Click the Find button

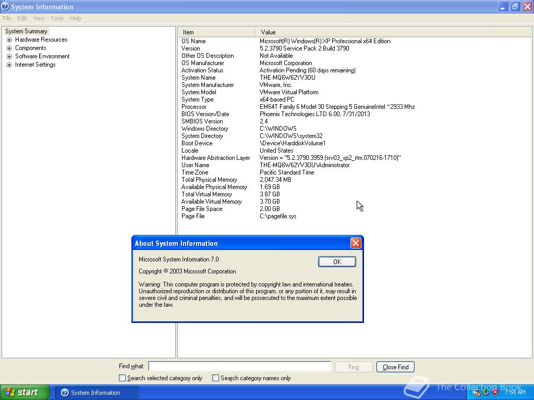tap(354, 367)
